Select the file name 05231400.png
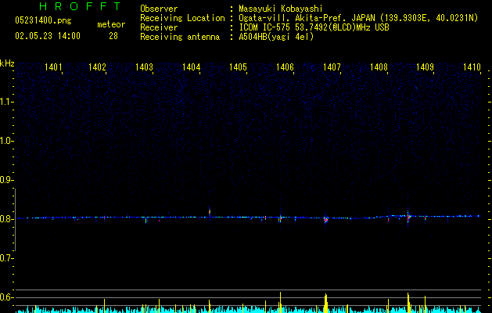492x313 pixels. click(x=43, y=21)
